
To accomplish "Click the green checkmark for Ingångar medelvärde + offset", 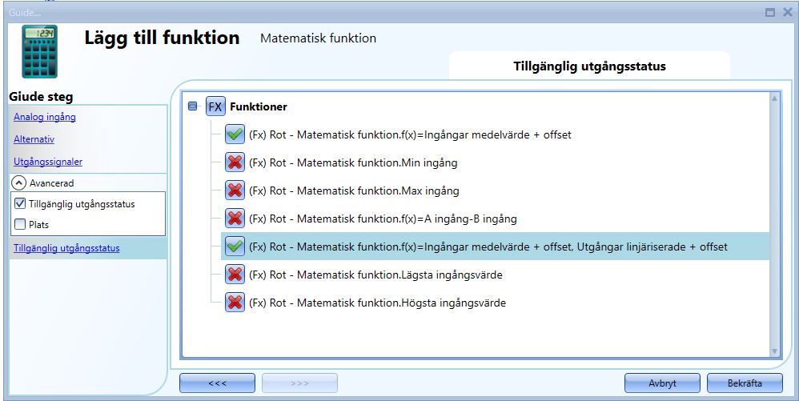I will [x=235, y=134].
